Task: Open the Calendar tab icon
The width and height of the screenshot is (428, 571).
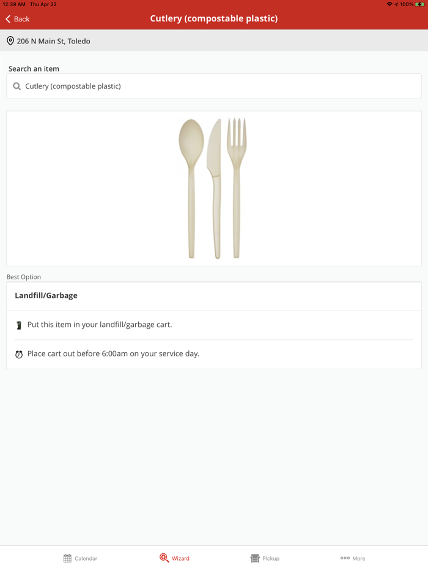Action: pos(67,558)
